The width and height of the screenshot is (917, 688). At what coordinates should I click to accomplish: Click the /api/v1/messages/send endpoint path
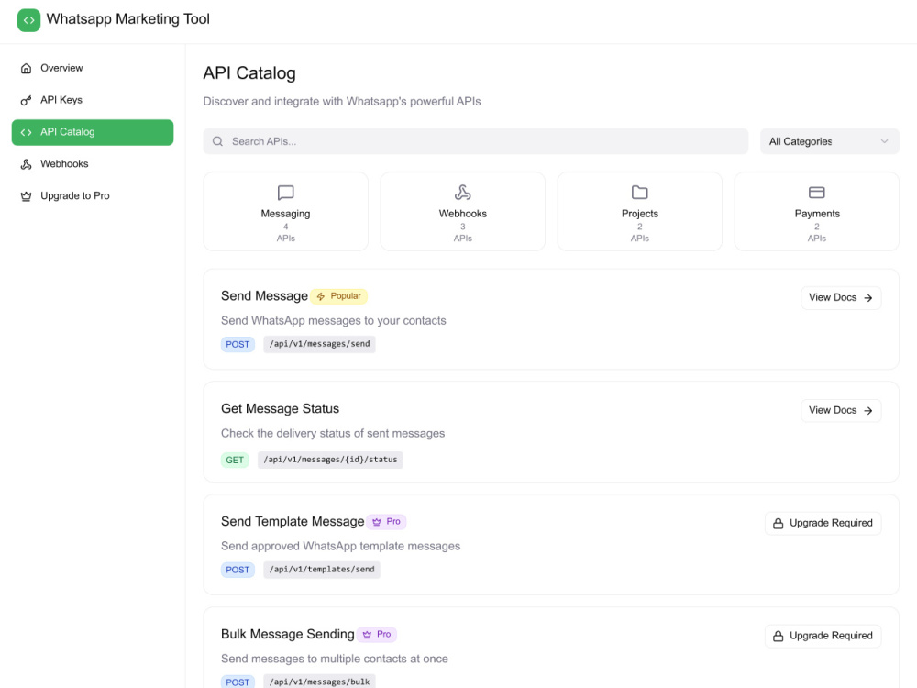[x=319, y=344]
